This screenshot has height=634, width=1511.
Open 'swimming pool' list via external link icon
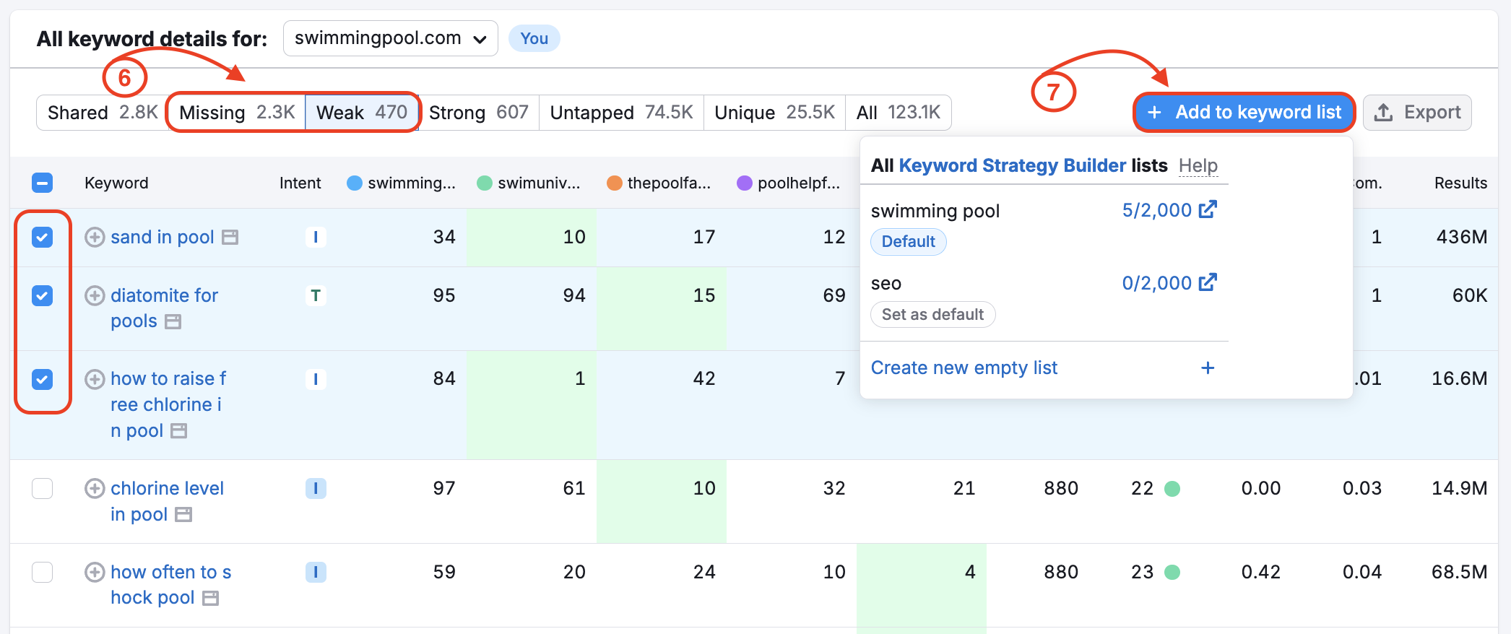pos(1208,210)
